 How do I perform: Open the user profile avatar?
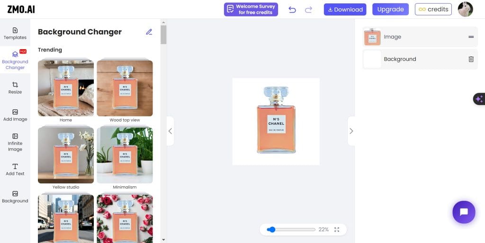click(x=465, y=9)
